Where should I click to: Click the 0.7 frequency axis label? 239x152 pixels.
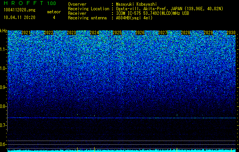[x=3, y=125]
